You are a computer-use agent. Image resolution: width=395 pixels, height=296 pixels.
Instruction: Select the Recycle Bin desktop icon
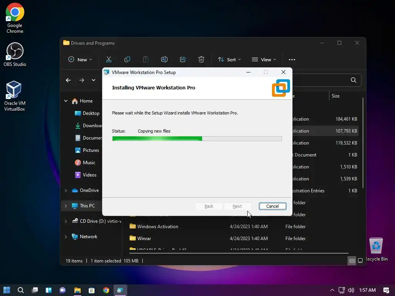click(376, 249)
